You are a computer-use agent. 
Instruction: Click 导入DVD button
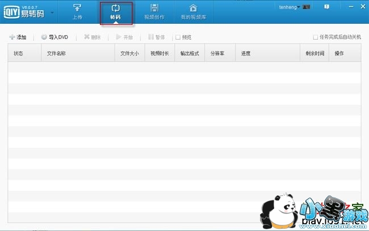pyautogui.click(x=54, y=37)
